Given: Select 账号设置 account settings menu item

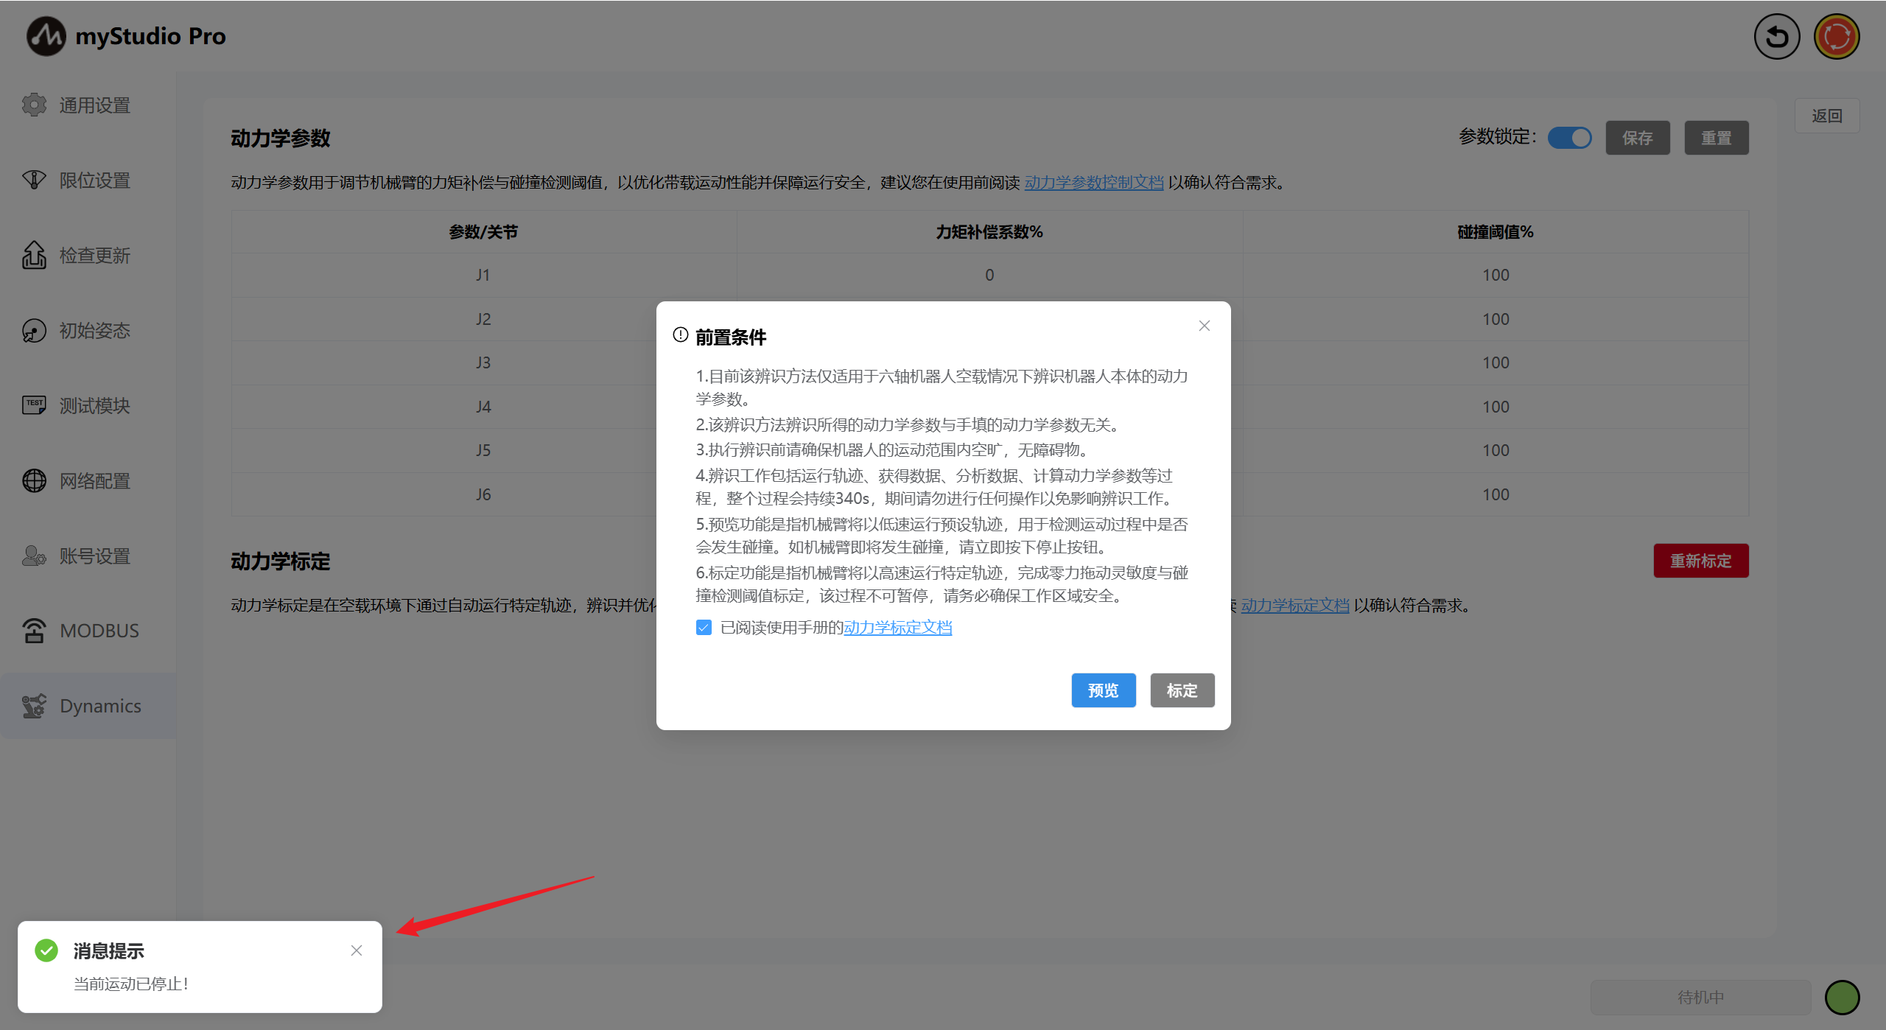Looking at the screenshot, I should (94, 556).
